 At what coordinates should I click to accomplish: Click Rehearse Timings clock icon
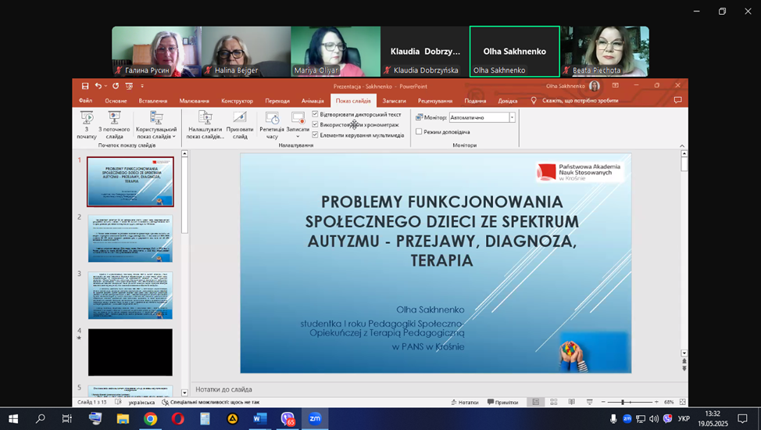272,119
